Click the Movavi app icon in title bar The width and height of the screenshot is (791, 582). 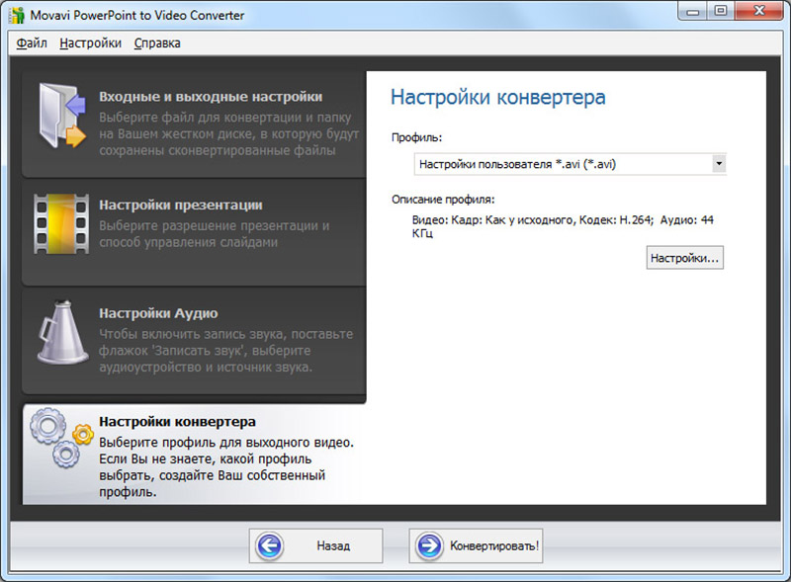click(15, 15)
